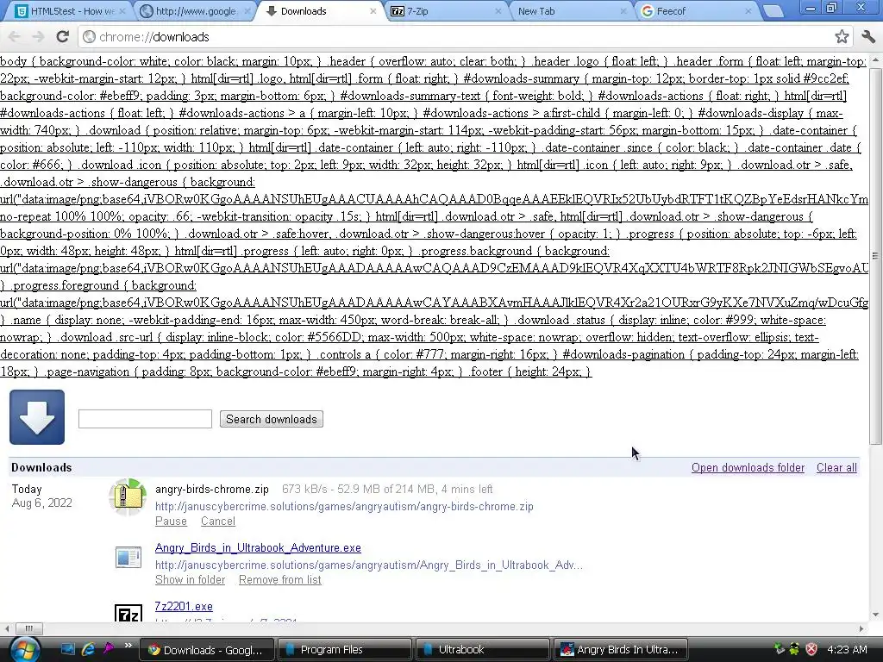Click the network tray icon
The height and width of the screenshot is (662, 883).
[780, 649]
